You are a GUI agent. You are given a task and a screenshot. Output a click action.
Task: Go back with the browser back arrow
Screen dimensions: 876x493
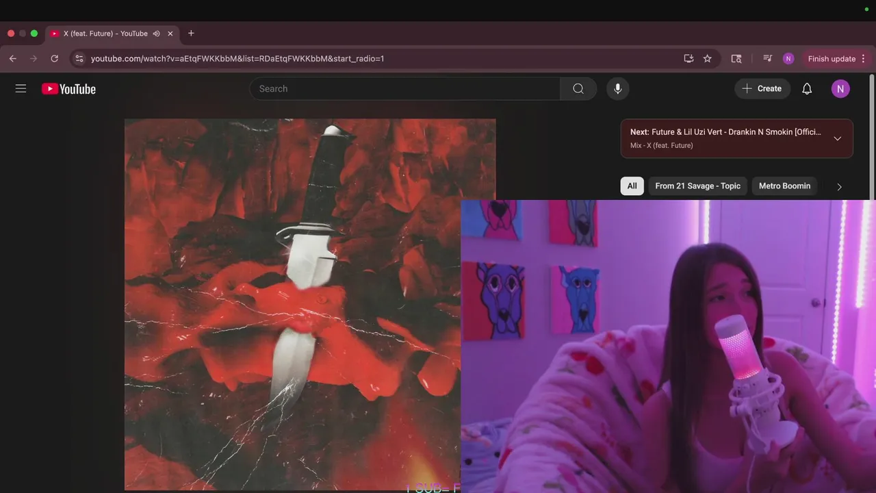pyautogui.click(x=12, y=59)
